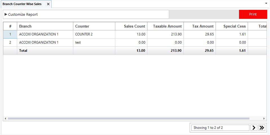The height and width of the screenshot is (135, 270).
Task: Select row number 2 cell
Action: point(10,42)
